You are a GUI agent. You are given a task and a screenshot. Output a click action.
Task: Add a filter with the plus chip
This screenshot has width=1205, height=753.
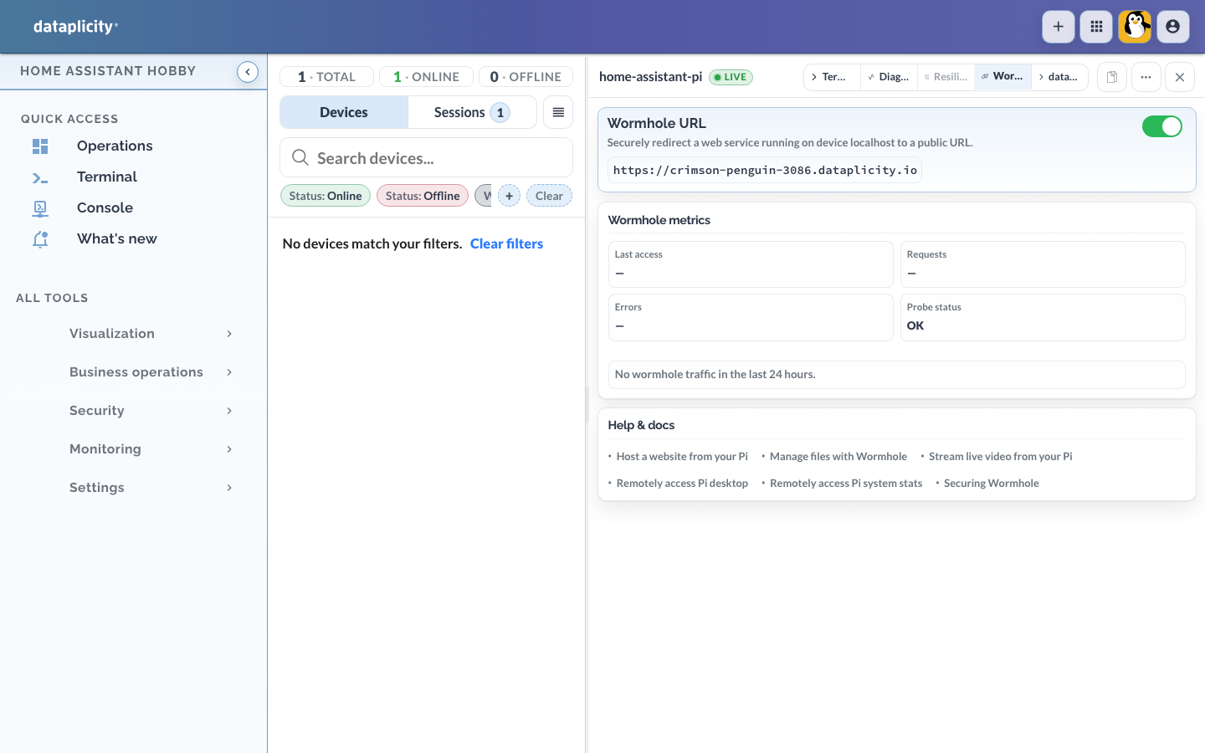pyautogui.click(x=509, y=196)
